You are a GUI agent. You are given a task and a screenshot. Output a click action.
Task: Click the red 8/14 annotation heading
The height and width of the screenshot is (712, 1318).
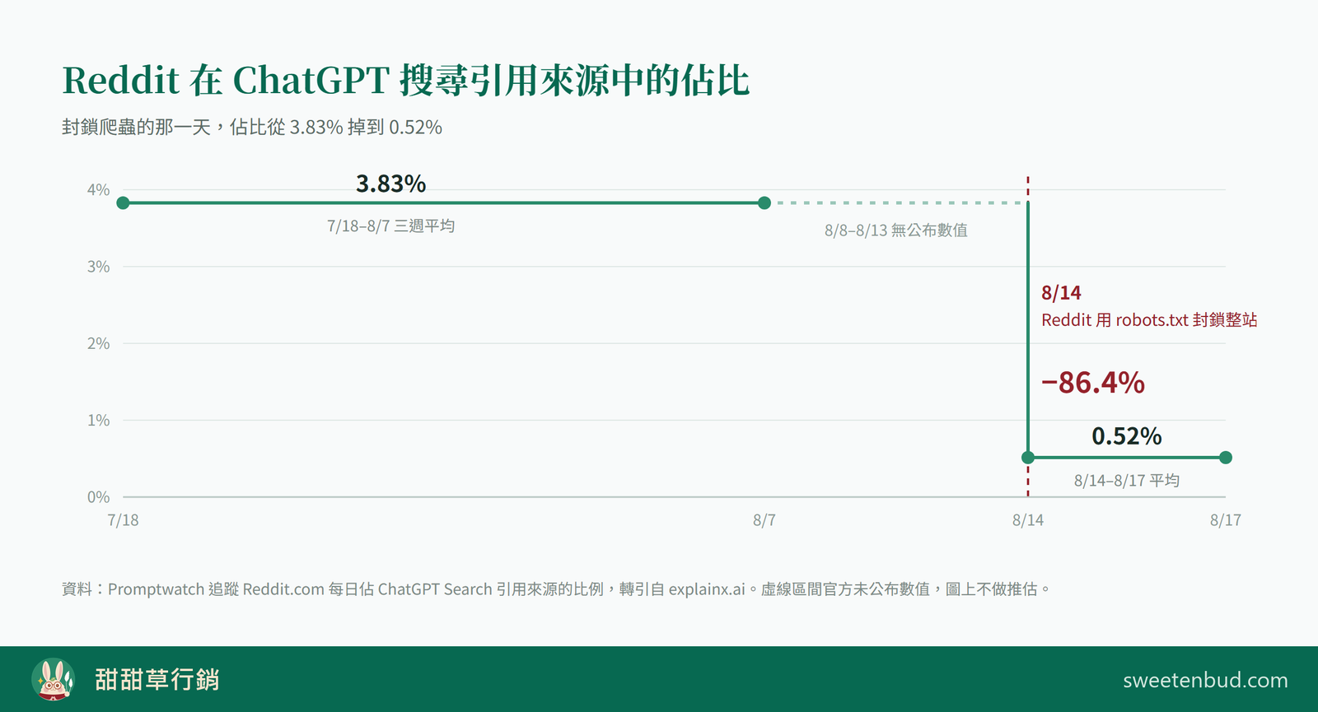pyautogui.click(x=1061, y=293)
